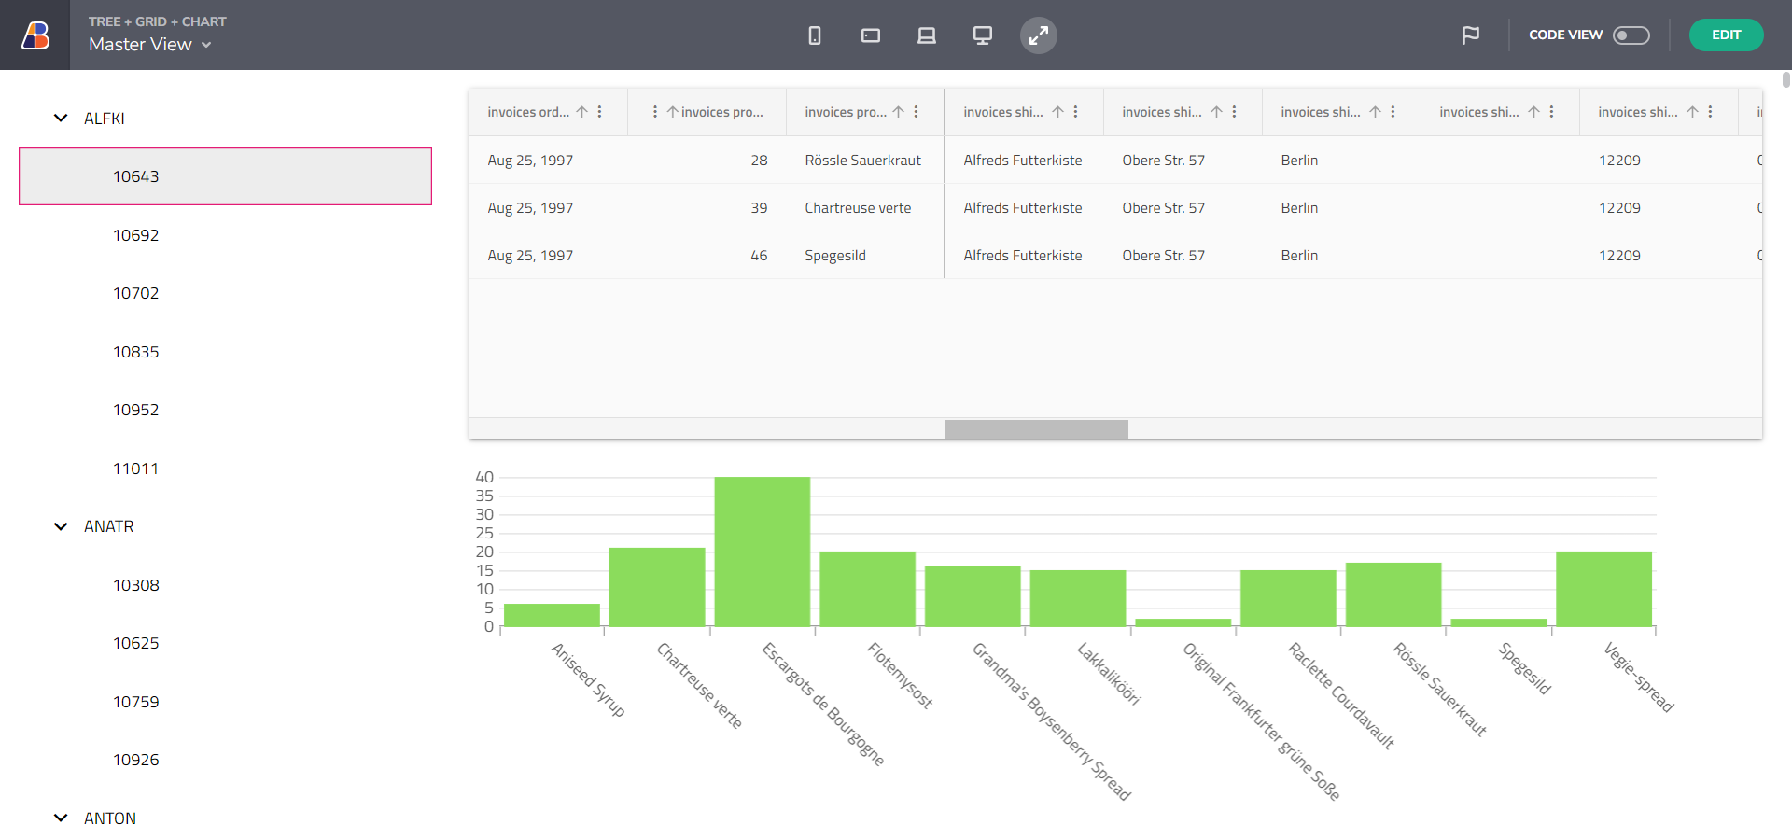This screenshot has width=1792, height=825.
Task: Open column menu for invoices ord column
Action: click(600, 112)
